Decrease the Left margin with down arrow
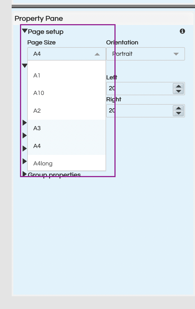Viewport: 195px width, 309px height. tap(179, 91)
